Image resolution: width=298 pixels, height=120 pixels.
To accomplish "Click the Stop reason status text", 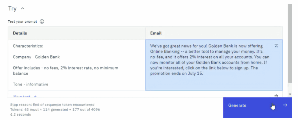I will tap(52, 105).
